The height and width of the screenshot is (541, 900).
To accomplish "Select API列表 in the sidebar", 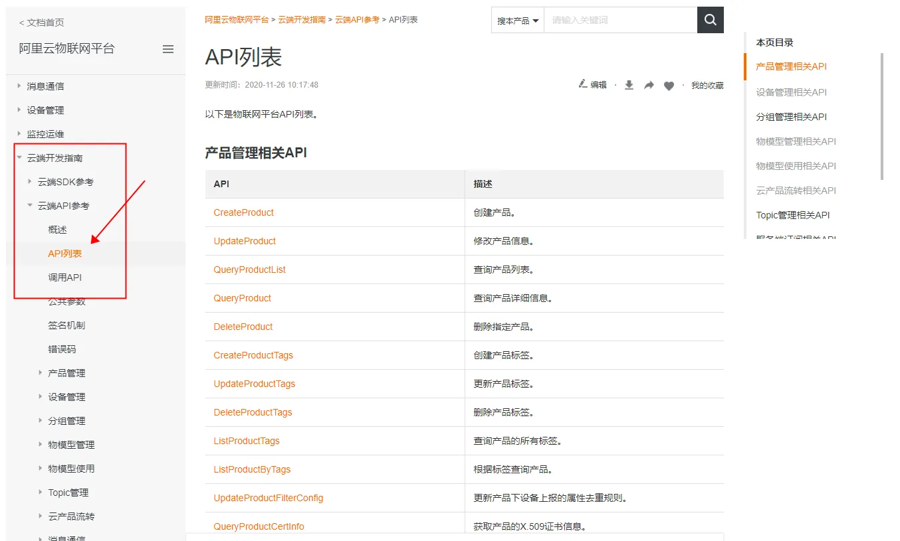I will pyautogui.click(x=65, y=254).
